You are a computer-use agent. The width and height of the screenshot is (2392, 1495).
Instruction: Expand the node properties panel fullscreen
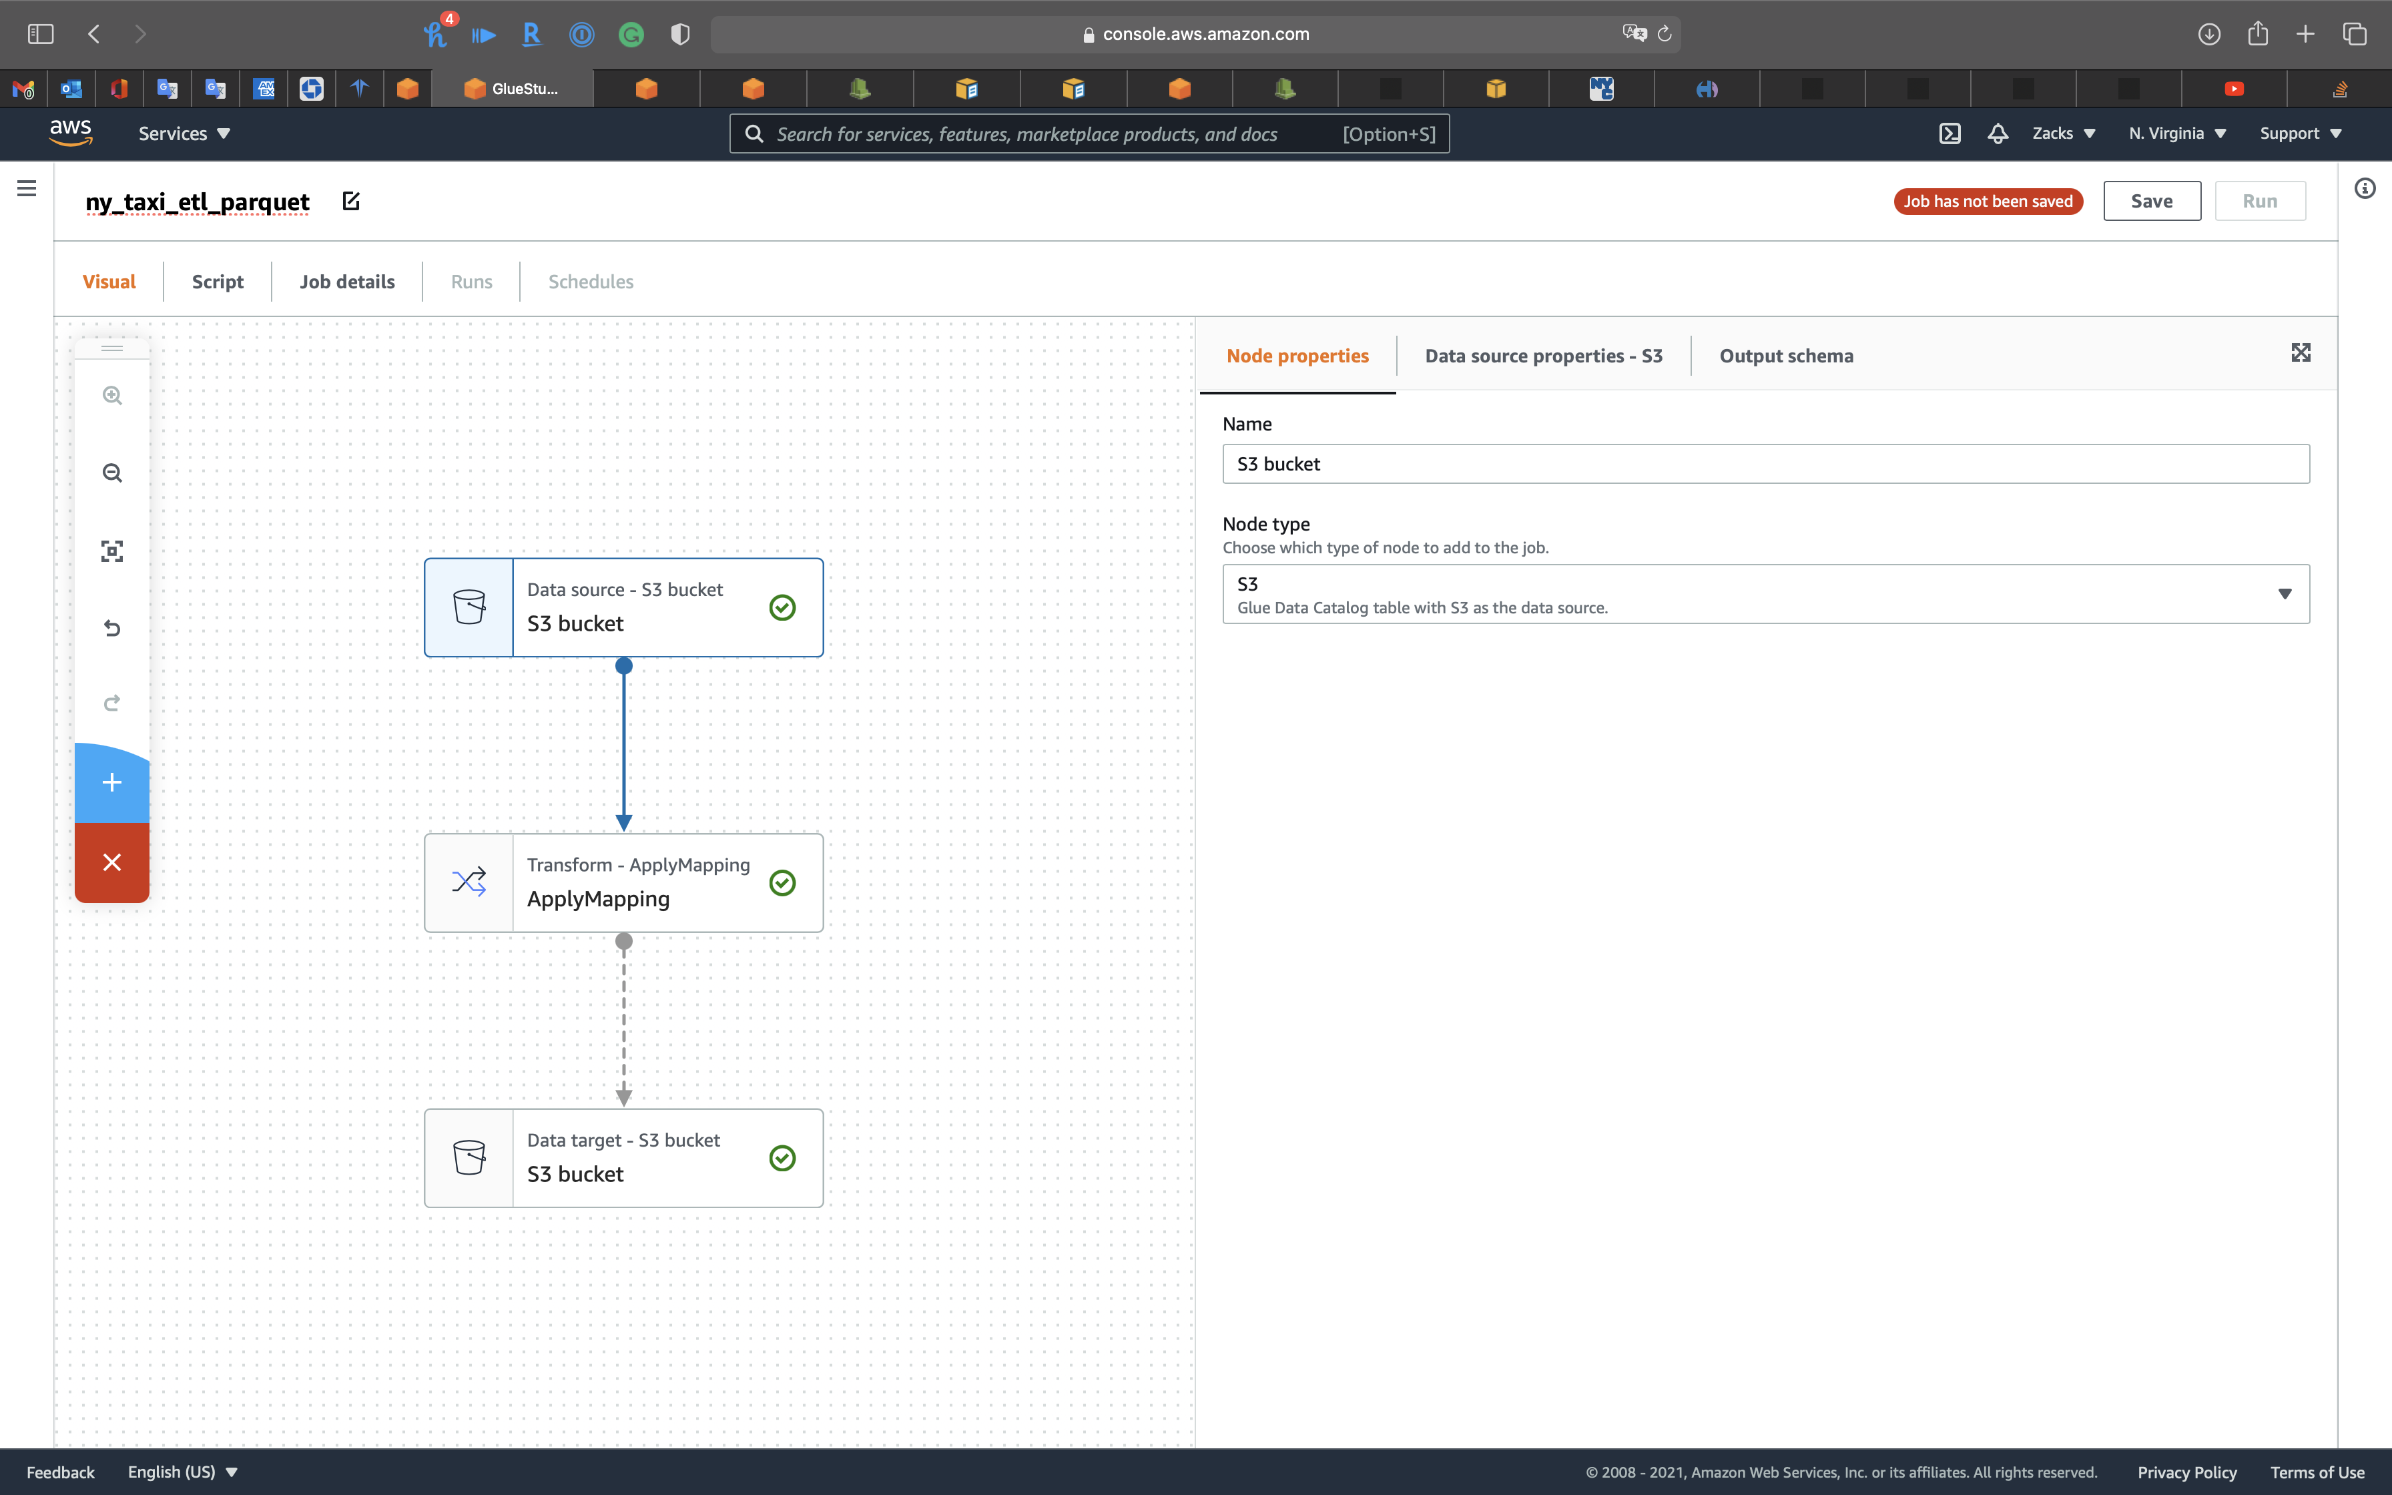2300,353
